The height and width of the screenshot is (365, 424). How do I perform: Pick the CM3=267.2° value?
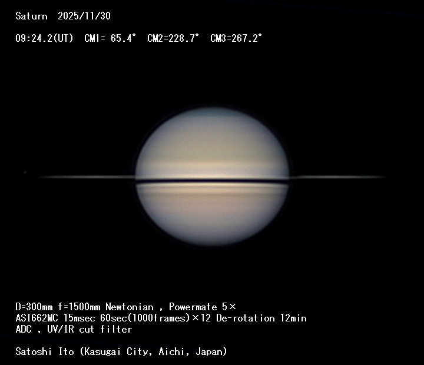(x=236, y=38)
